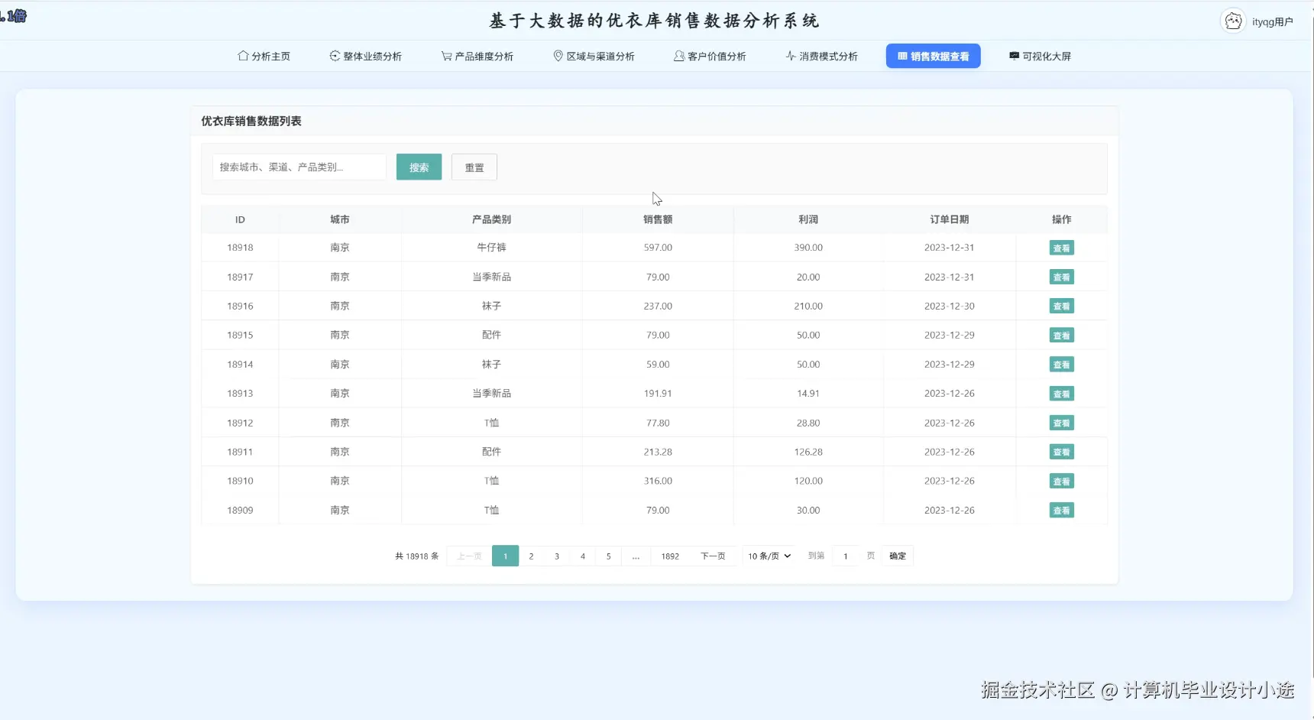The image size is (1314, 720).
Task: Click the table icon beside 销售数据查看
Action: click(x=902, y=56)
